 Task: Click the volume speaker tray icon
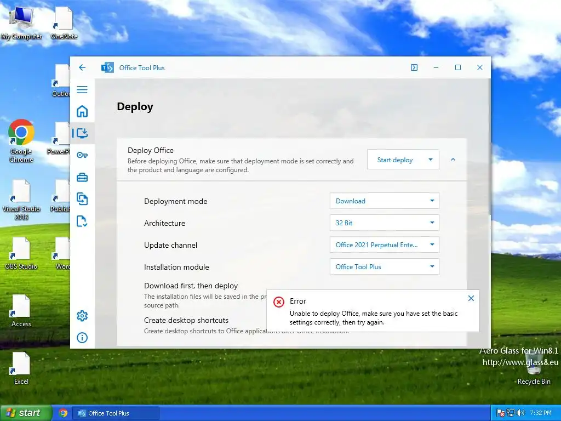520,413
